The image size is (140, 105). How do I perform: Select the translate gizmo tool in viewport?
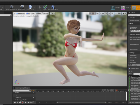click(x=90, y=13)
